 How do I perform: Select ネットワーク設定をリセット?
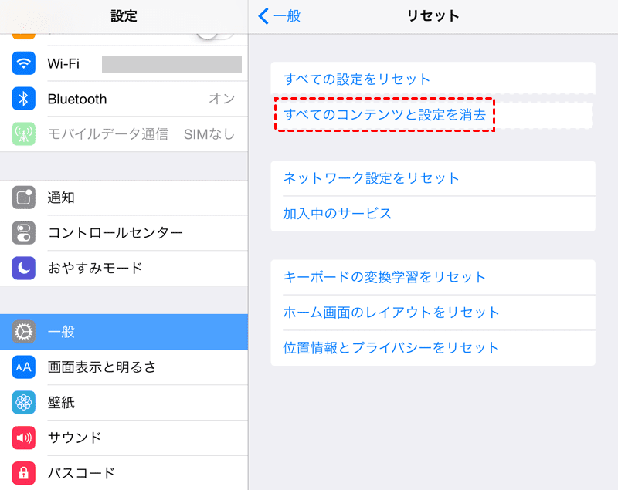pyautogui.click(x=372, y=178)
